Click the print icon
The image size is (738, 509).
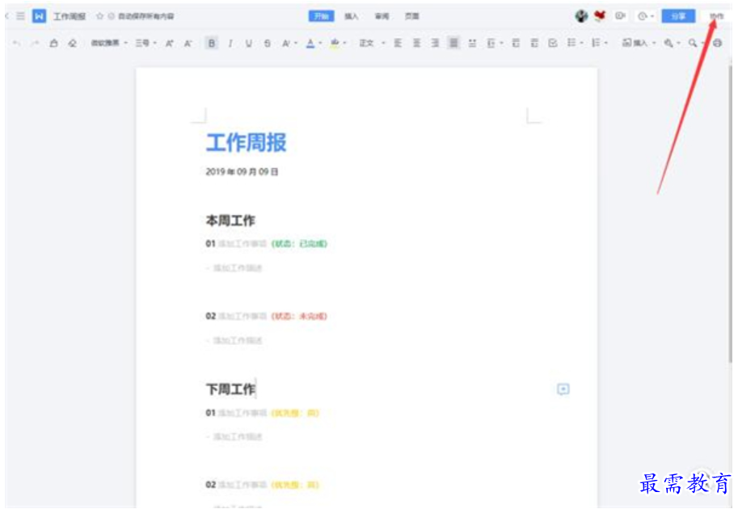point(717,44)
